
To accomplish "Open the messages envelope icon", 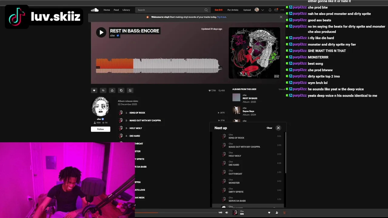I will click(276, 10).
